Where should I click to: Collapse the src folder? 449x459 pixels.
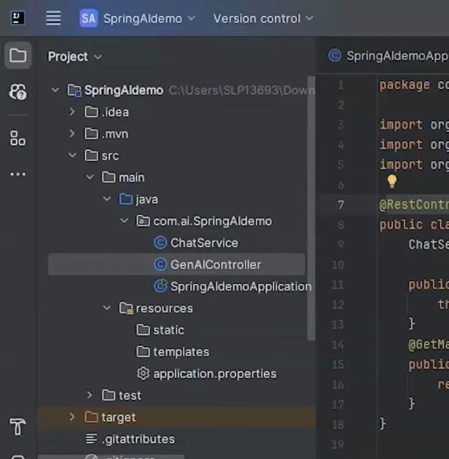click(x=72, y=155)
